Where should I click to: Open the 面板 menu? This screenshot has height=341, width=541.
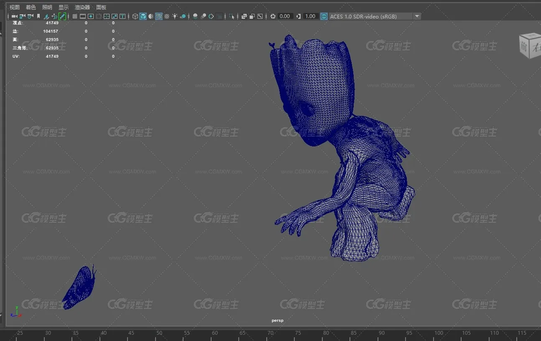point(101,7)
